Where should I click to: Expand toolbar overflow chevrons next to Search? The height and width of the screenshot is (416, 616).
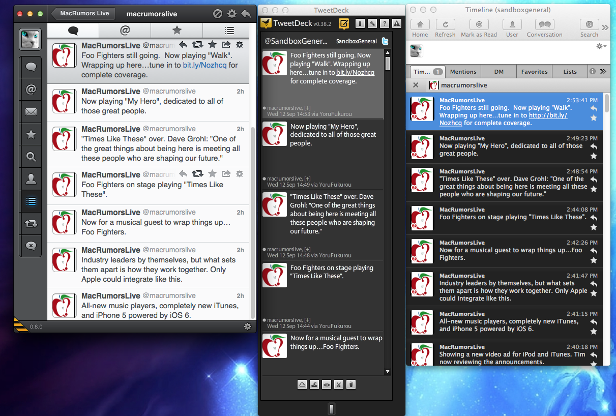pos(605,27)
